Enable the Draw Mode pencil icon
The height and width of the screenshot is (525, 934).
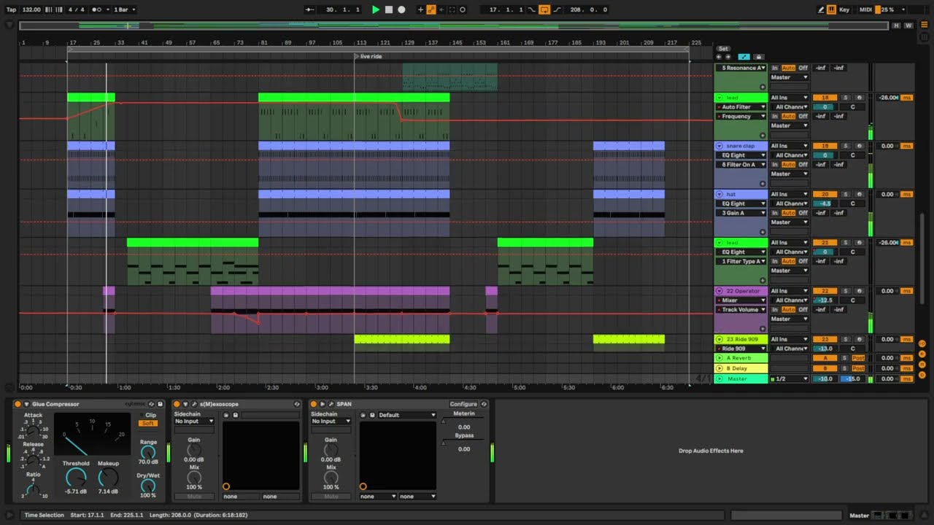[821, 9]
